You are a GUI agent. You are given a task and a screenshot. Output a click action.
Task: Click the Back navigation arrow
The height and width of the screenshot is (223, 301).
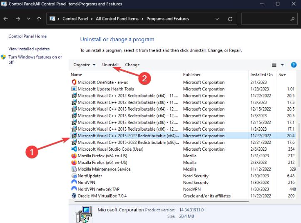[5, 19]
